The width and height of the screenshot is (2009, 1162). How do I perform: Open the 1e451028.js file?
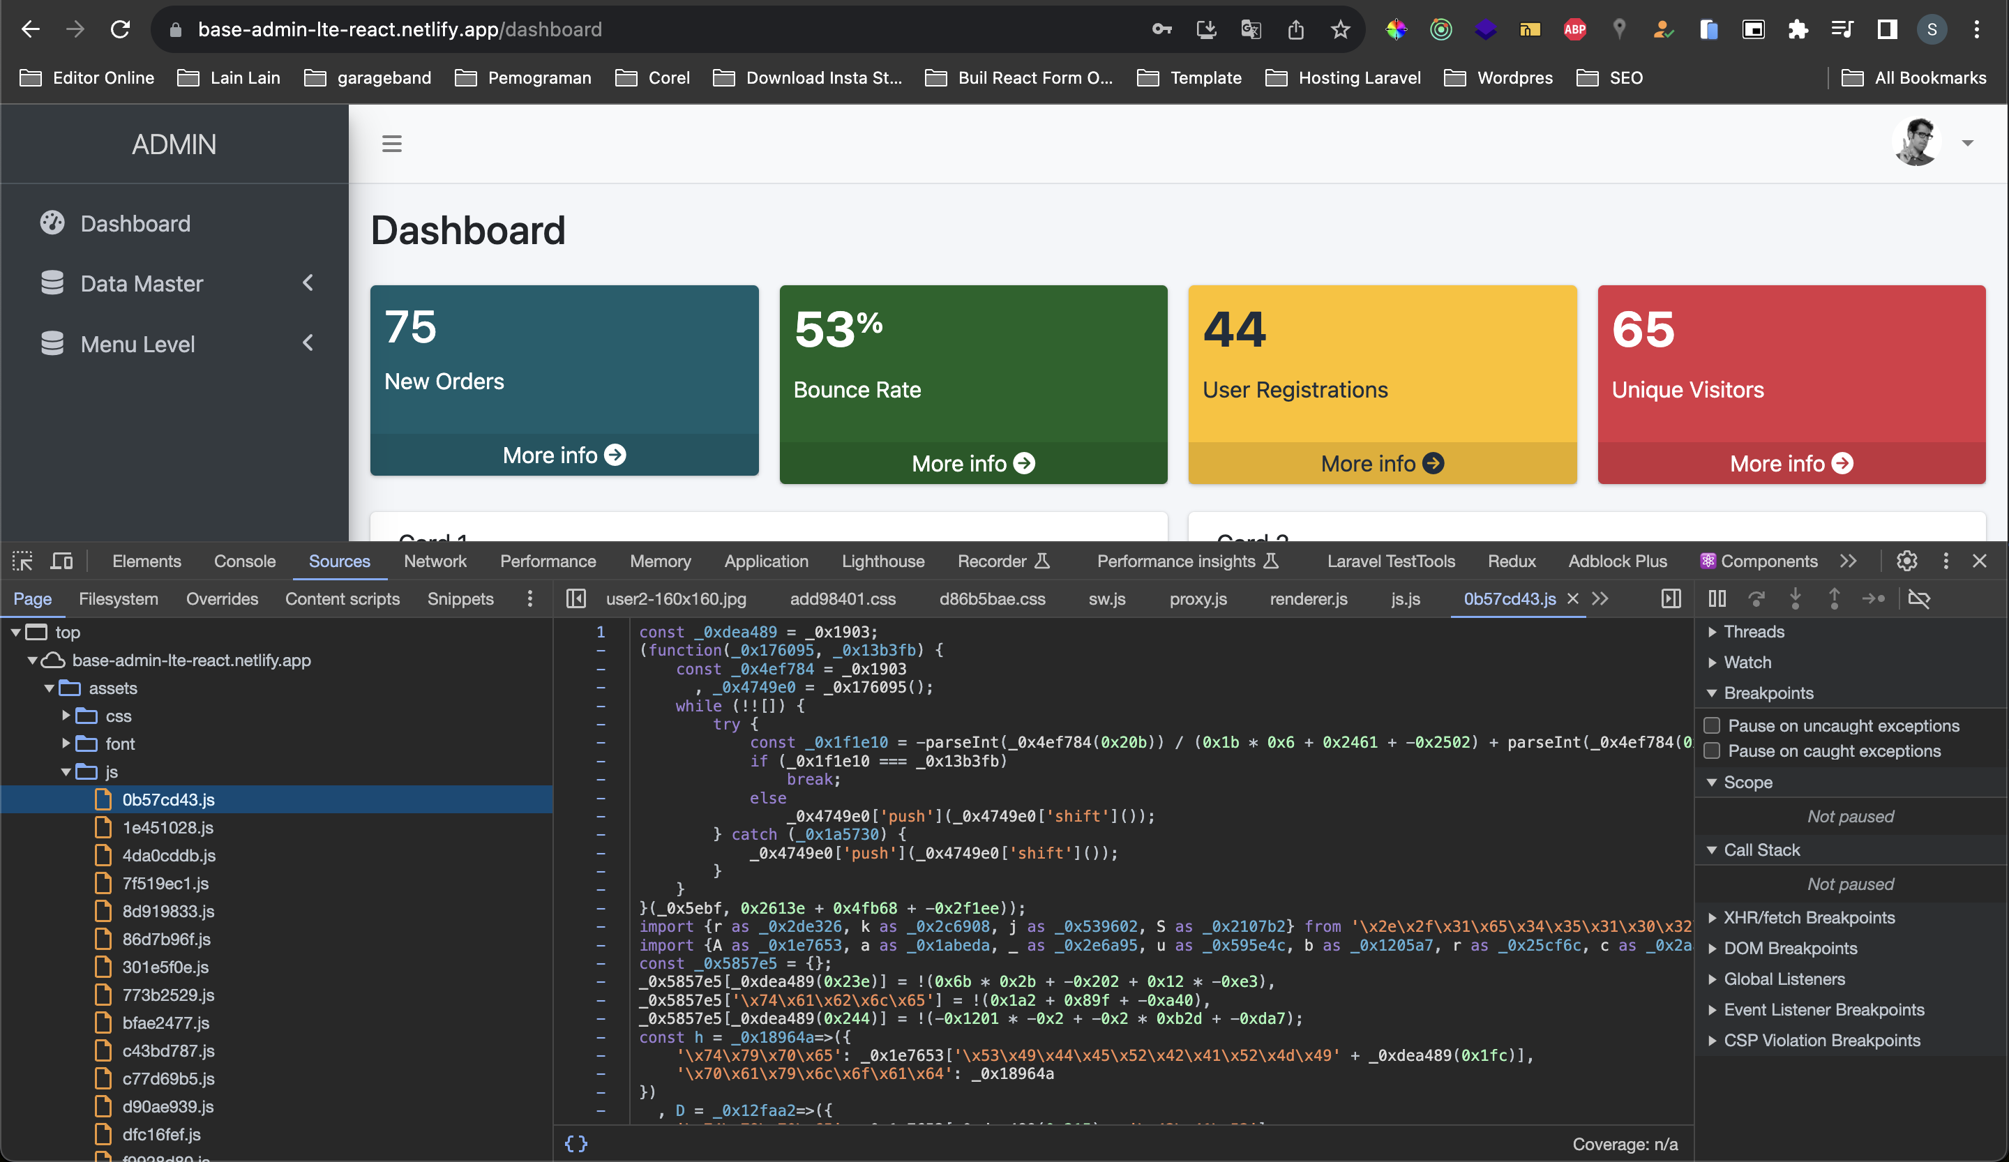(167, 827)
